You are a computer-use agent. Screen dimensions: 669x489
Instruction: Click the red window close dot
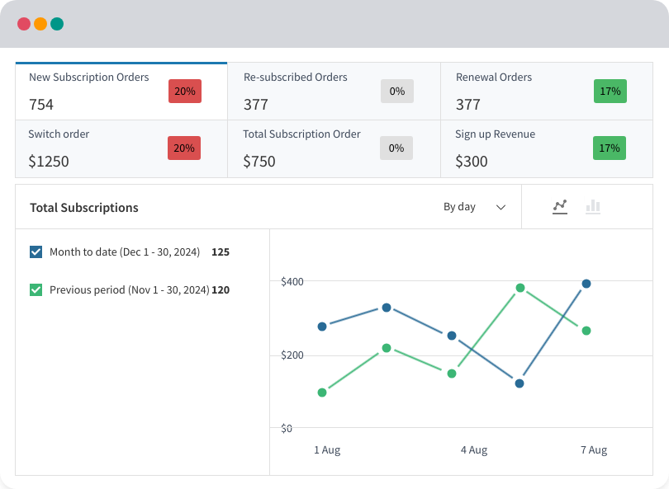point(24,24)
